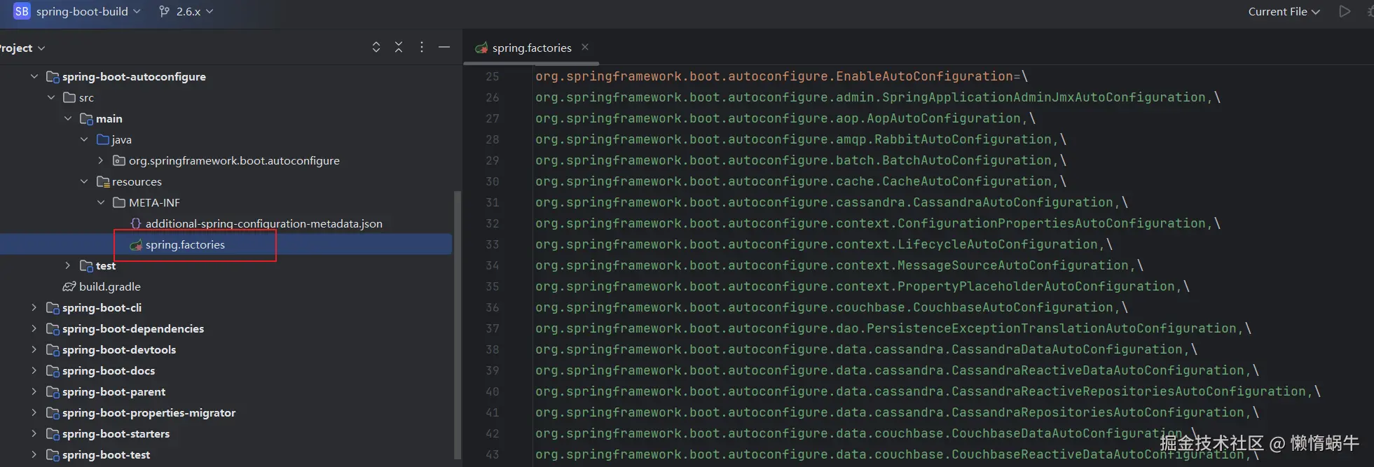Click Collapse All icon in Project panel
The height and width of the screenshot is (467, 1374).
click(x=399, y=47)
